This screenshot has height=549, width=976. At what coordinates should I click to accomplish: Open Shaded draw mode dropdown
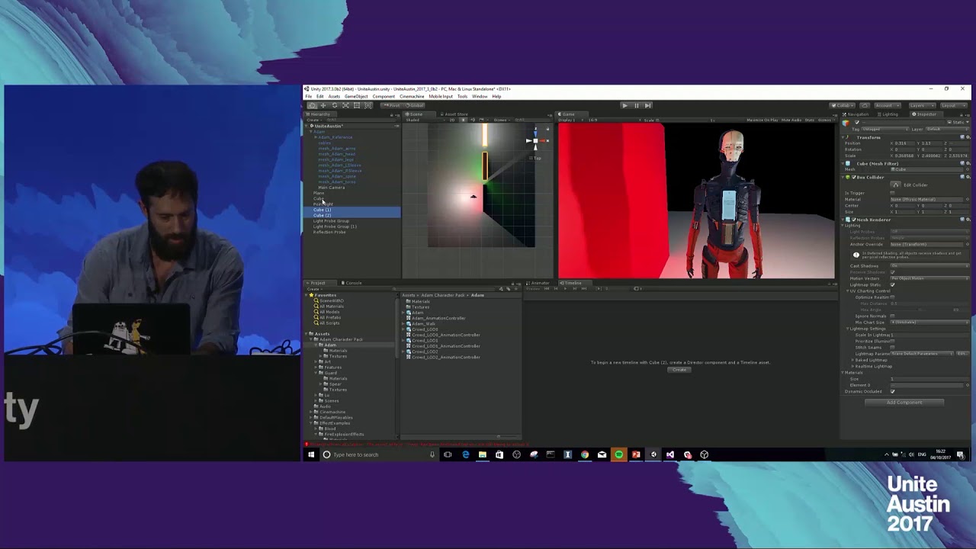425,120
